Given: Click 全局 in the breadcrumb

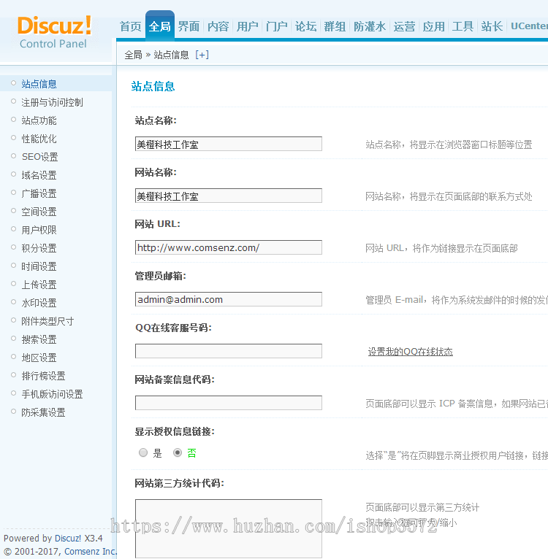Looking at the screenshot, I should 133,55.
